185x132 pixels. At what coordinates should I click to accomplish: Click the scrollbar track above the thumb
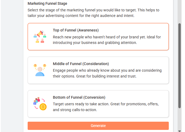(179, 12)
